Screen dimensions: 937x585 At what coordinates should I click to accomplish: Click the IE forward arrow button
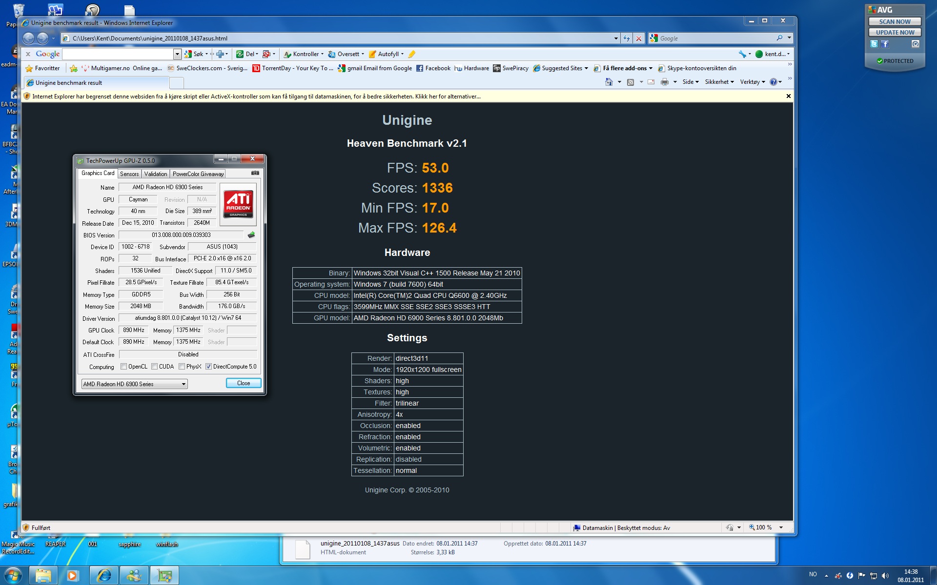pyautogui.click(x=43, y=38)
